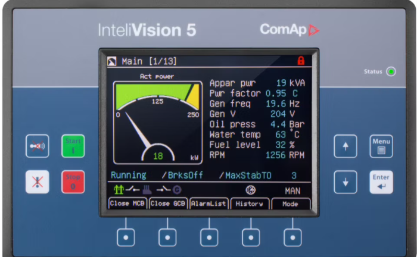
Task: Open the AlarmList tab
Action: [x=208, y=203]
